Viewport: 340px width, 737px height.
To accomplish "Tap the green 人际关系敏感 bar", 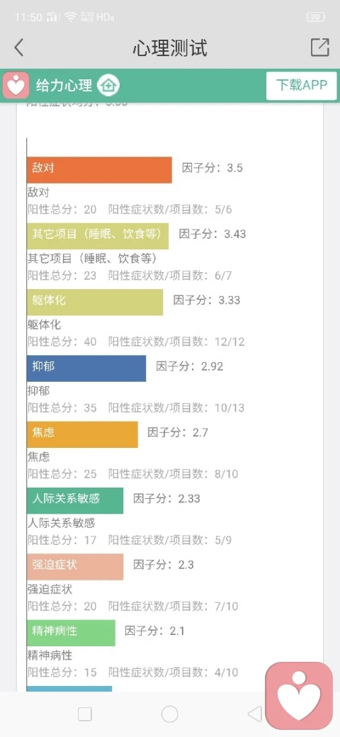I will (75, 500).
